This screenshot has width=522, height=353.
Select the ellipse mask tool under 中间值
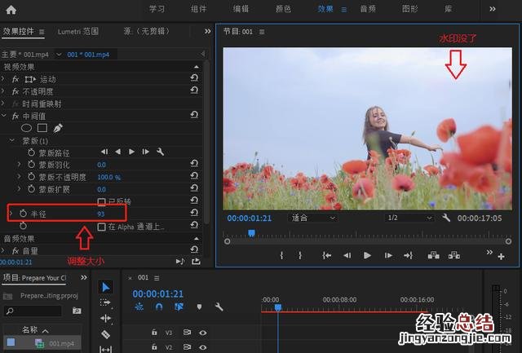click(x=26, y=128)
